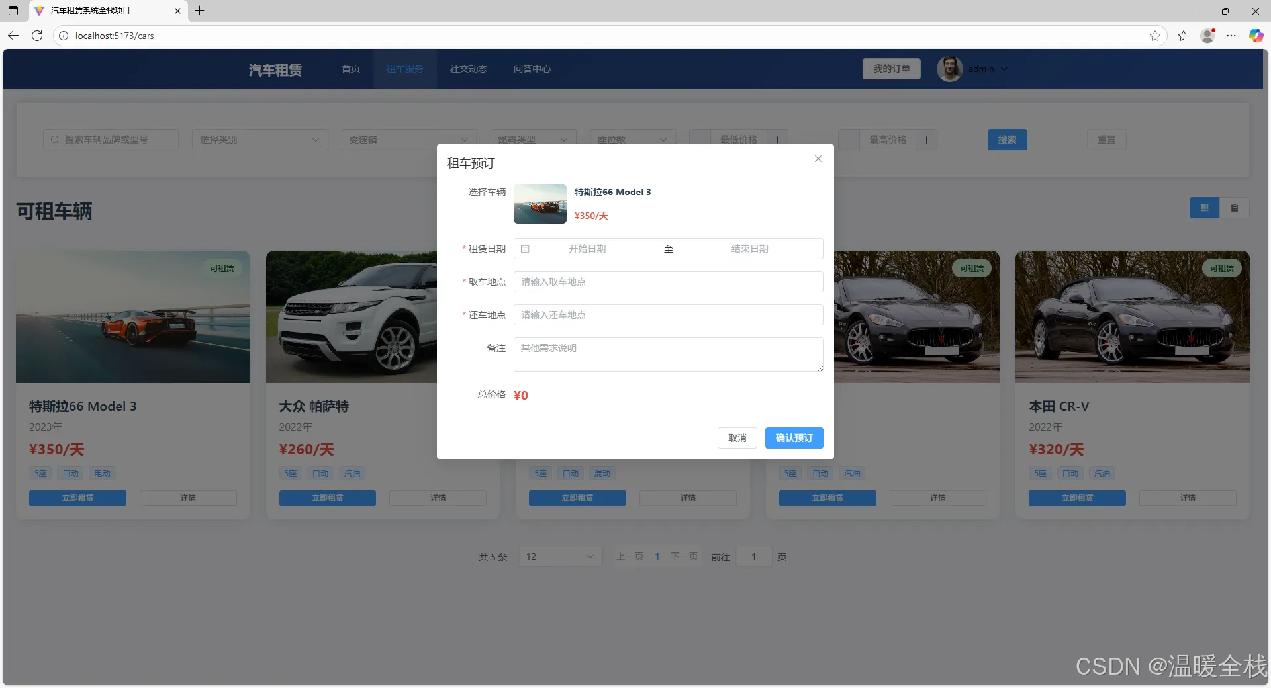Click 取消 in booking dialog
This screenshot has width=1271, height=688.
tap(737, 438)
